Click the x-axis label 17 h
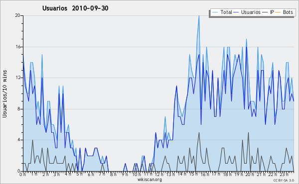Image resolution: width=299 pixels, height=184 pixels. [x=216, y=174]
